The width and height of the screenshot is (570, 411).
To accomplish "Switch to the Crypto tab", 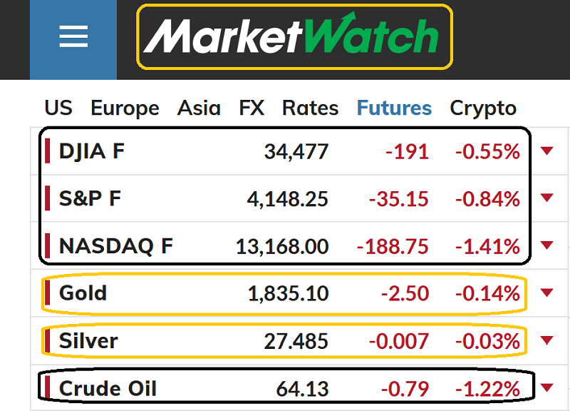I will 483,108.
